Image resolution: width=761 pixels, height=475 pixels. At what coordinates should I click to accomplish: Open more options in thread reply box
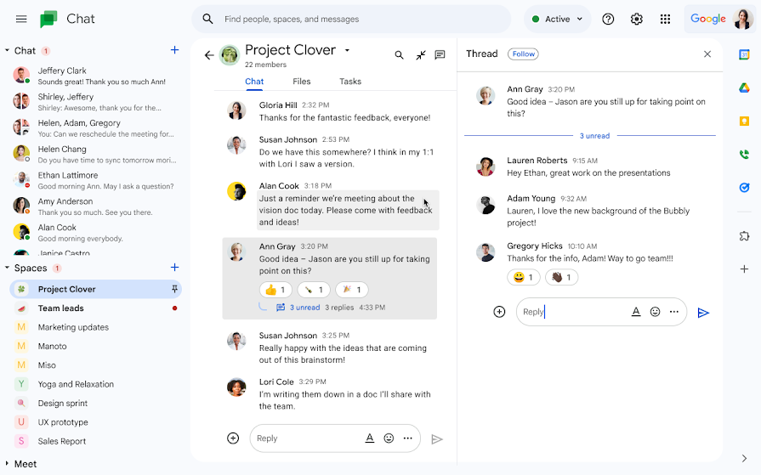[674, 312]
